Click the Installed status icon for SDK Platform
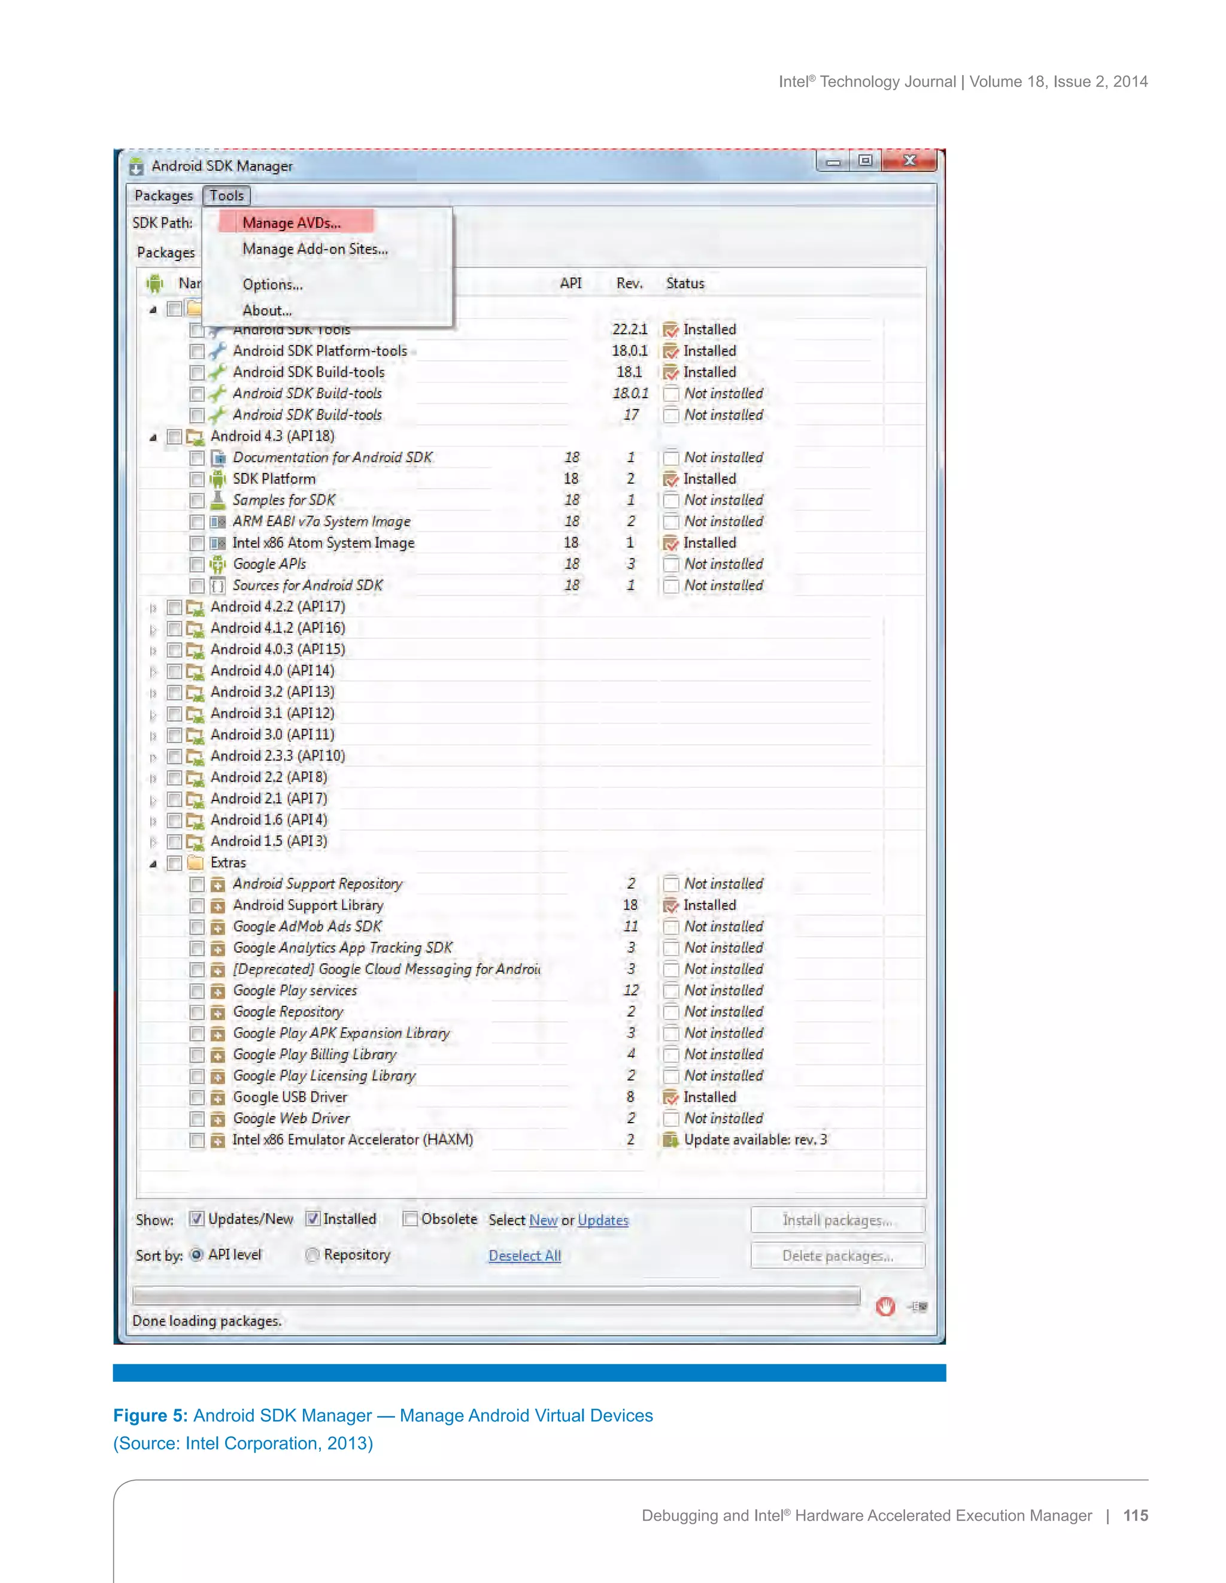 point(671,479)
